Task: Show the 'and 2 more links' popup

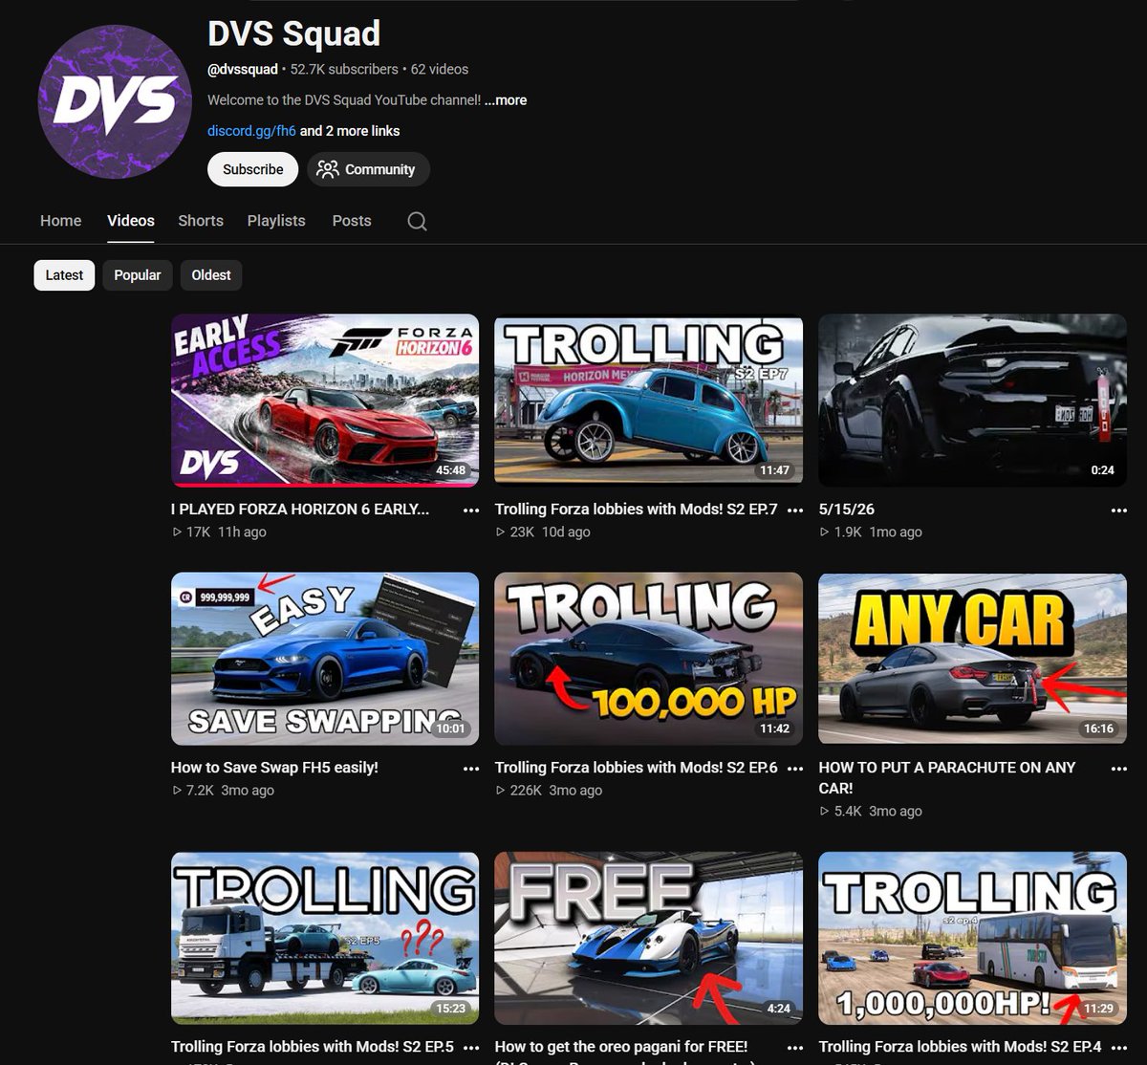Action: click(x=350, y=131)
